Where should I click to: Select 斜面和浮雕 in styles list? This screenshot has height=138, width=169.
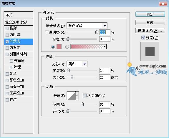(19, 54)
